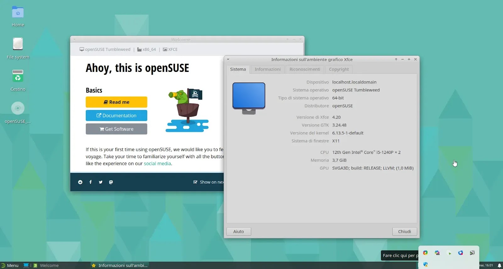Switch to the Copyright tab
The width and height of the screenshot is (503, 269).
[x=339, y=69]
